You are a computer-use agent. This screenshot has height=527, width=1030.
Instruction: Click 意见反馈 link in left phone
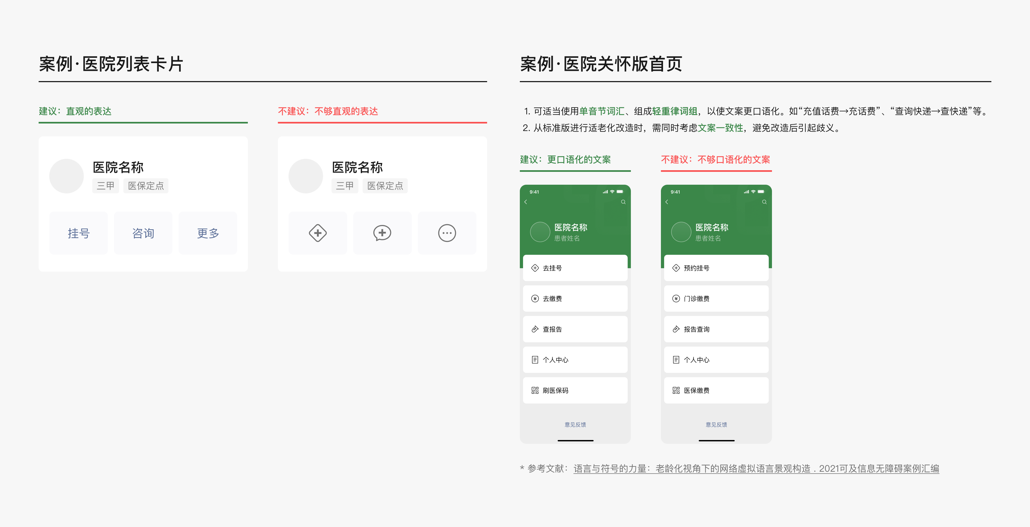coord(575,424)
